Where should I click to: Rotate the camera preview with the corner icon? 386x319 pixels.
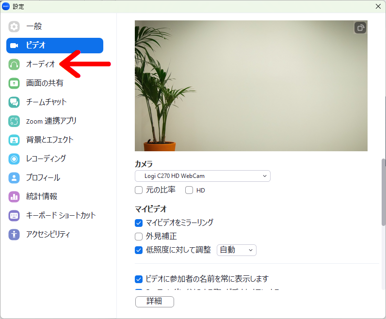[360, 28]
